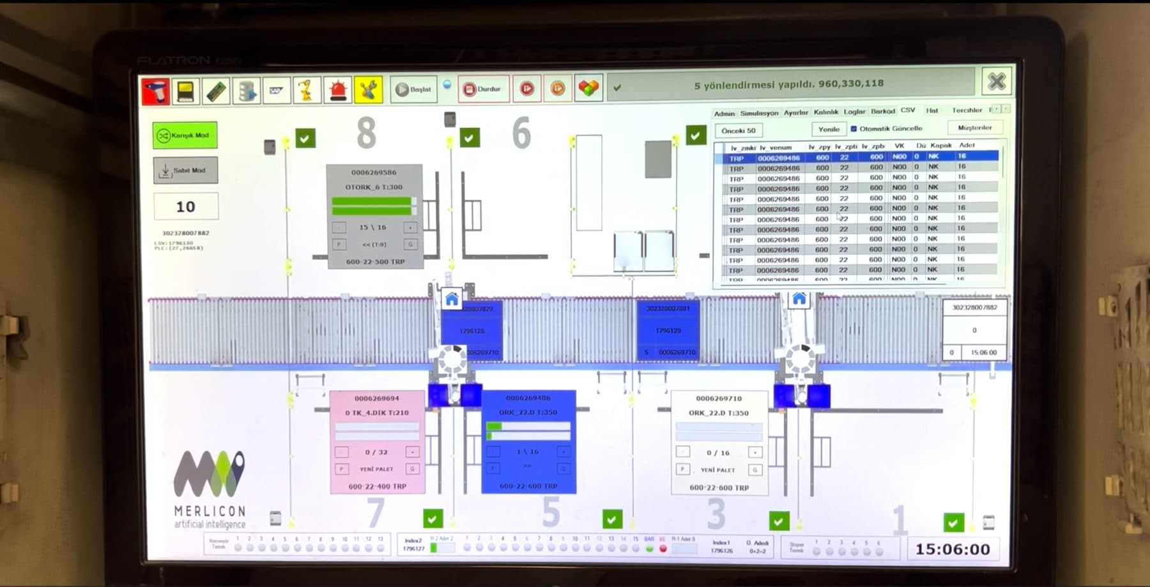This screenshot has width=1150, height=587.
Task: Click the green BAR indicator lamp
Action: [650, 548]
